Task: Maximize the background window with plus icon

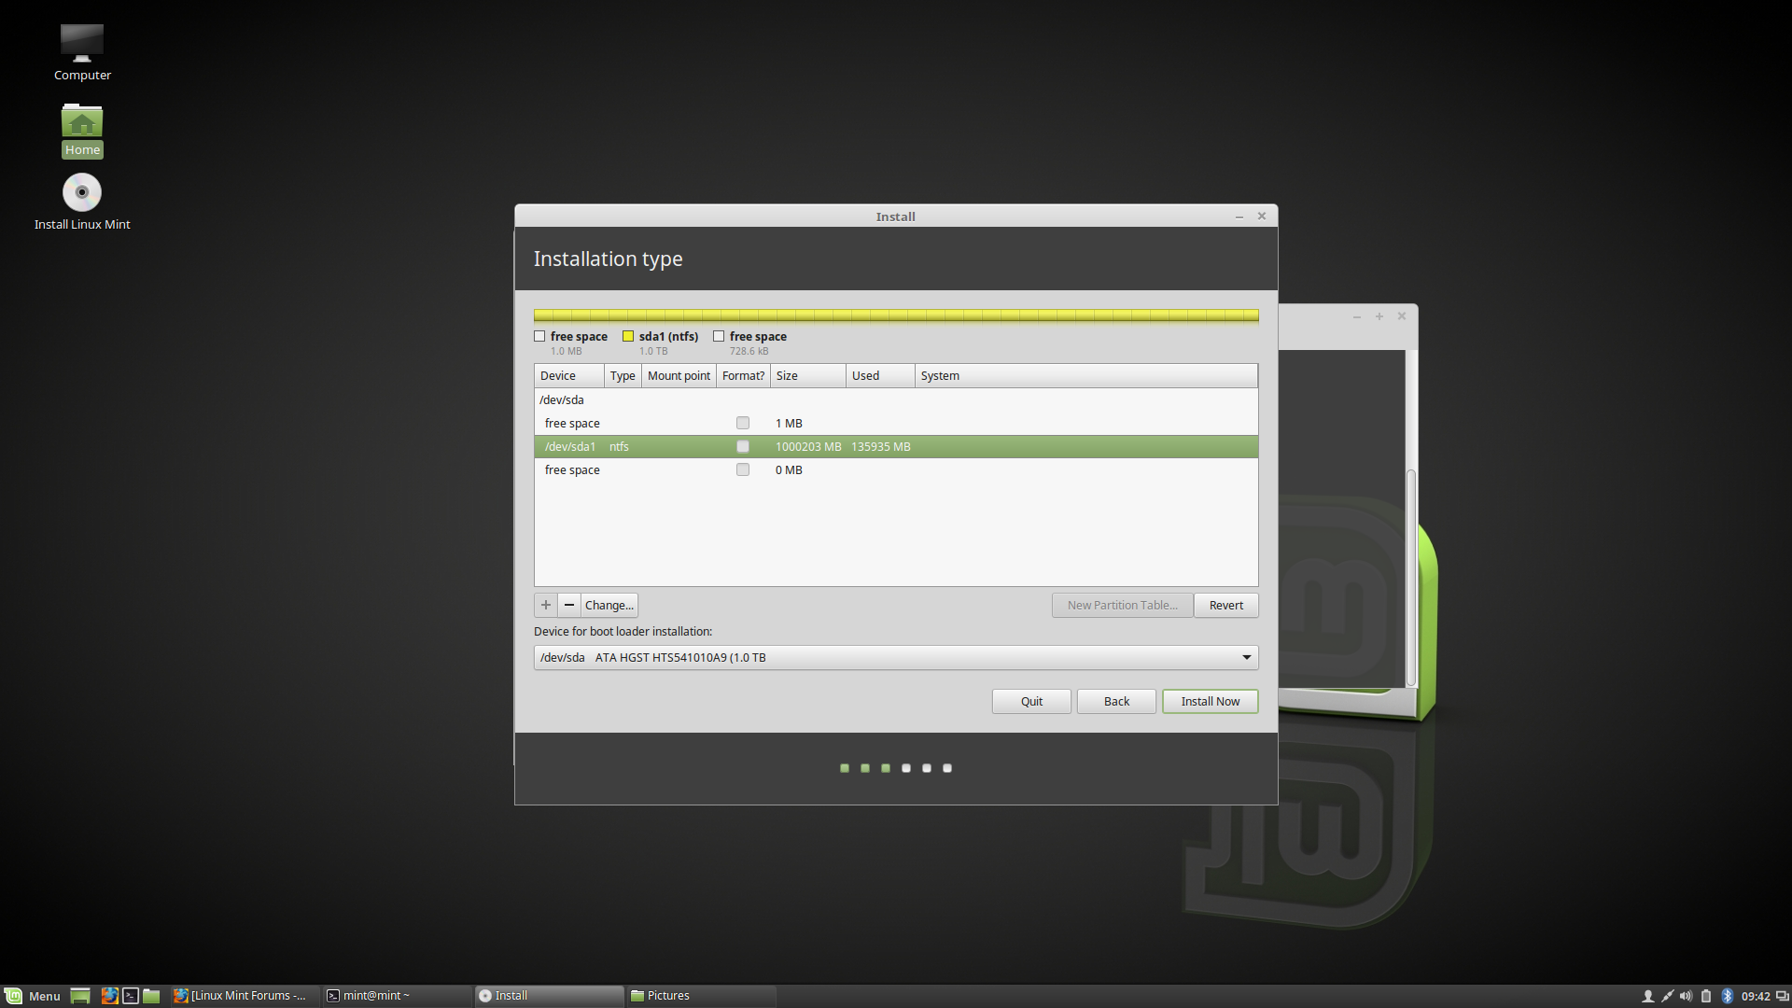Action: coord(1379,316)
